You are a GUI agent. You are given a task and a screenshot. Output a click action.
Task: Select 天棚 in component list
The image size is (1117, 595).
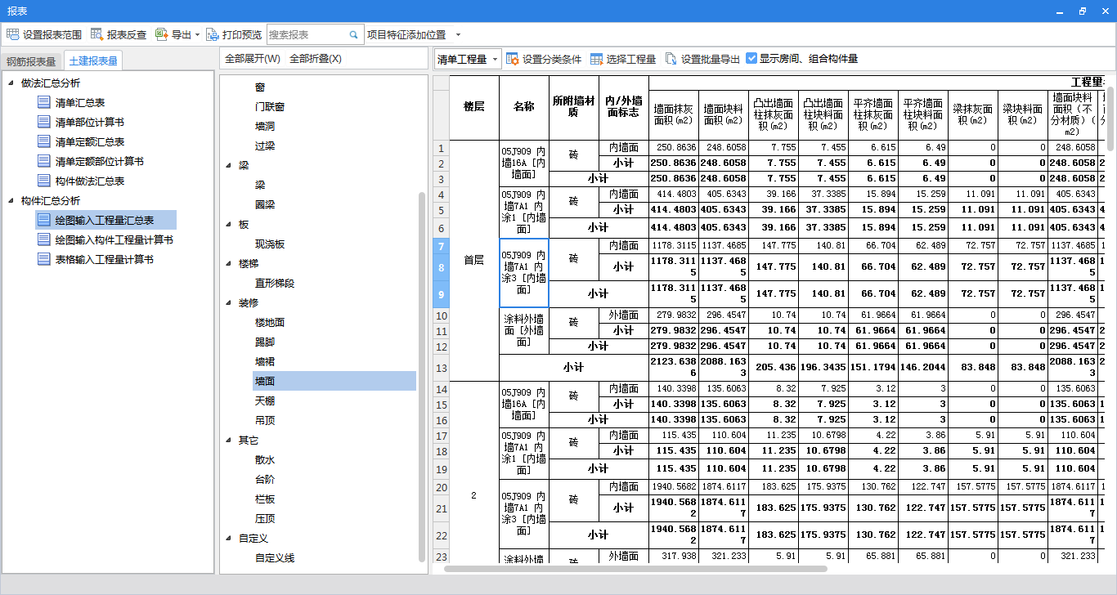point(265,400)
